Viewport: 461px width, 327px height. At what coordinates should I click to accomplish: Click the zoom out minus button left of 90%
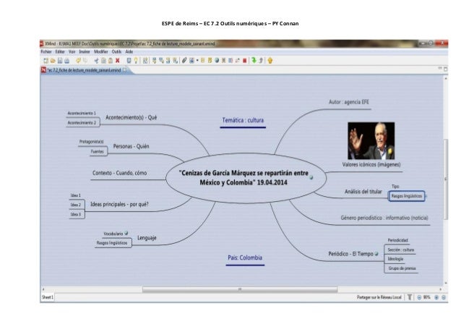tap(420, 297)
